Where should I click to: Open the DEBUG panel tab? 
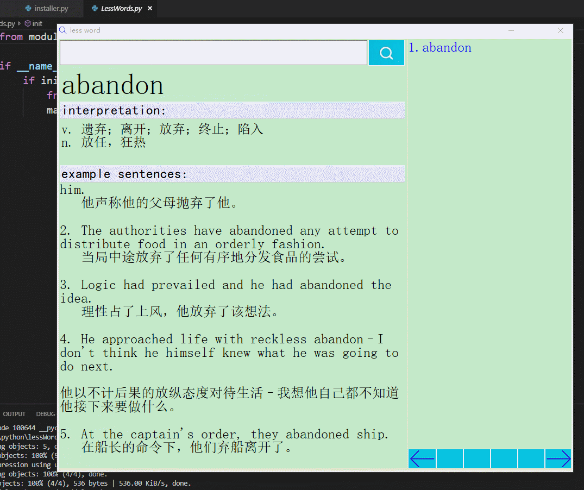coord(46,414)
